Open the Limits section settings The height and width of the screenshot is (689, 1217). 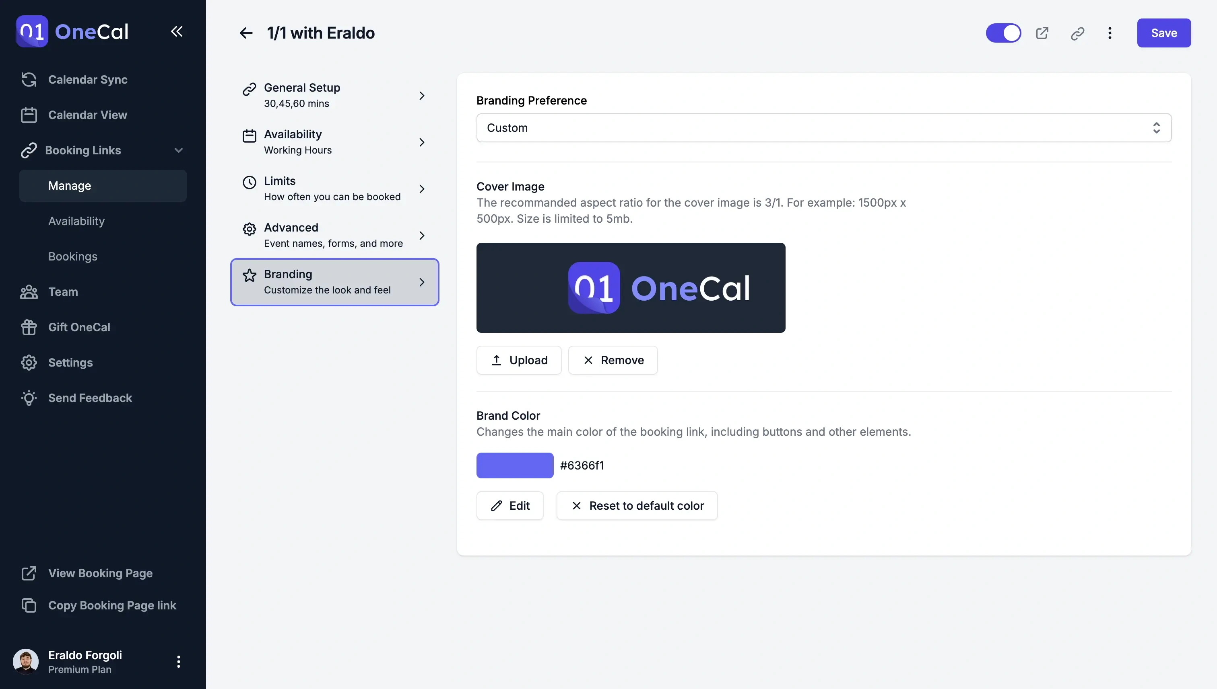334,188
